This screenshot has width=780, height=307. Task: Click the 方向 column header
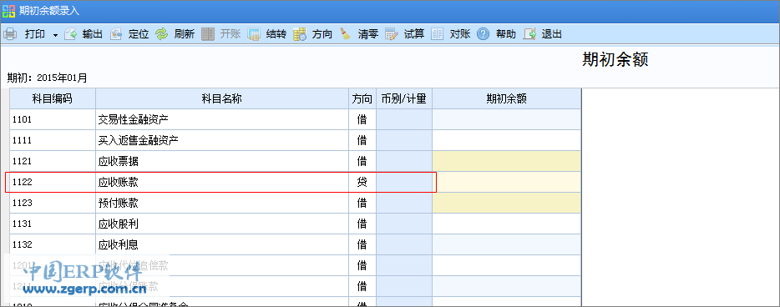[362, 98]
